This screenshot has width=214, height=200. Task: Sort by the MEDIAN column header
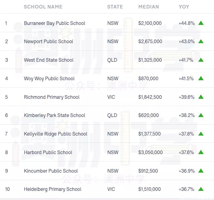149,7
